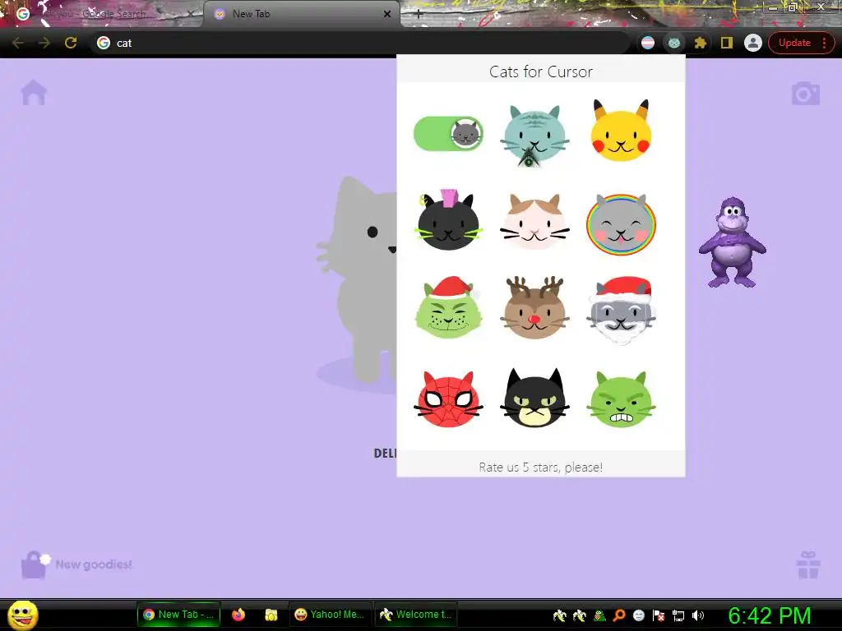Open a new tab with plus button
Viewport: 842px width, 631px height.
(419, 15)
